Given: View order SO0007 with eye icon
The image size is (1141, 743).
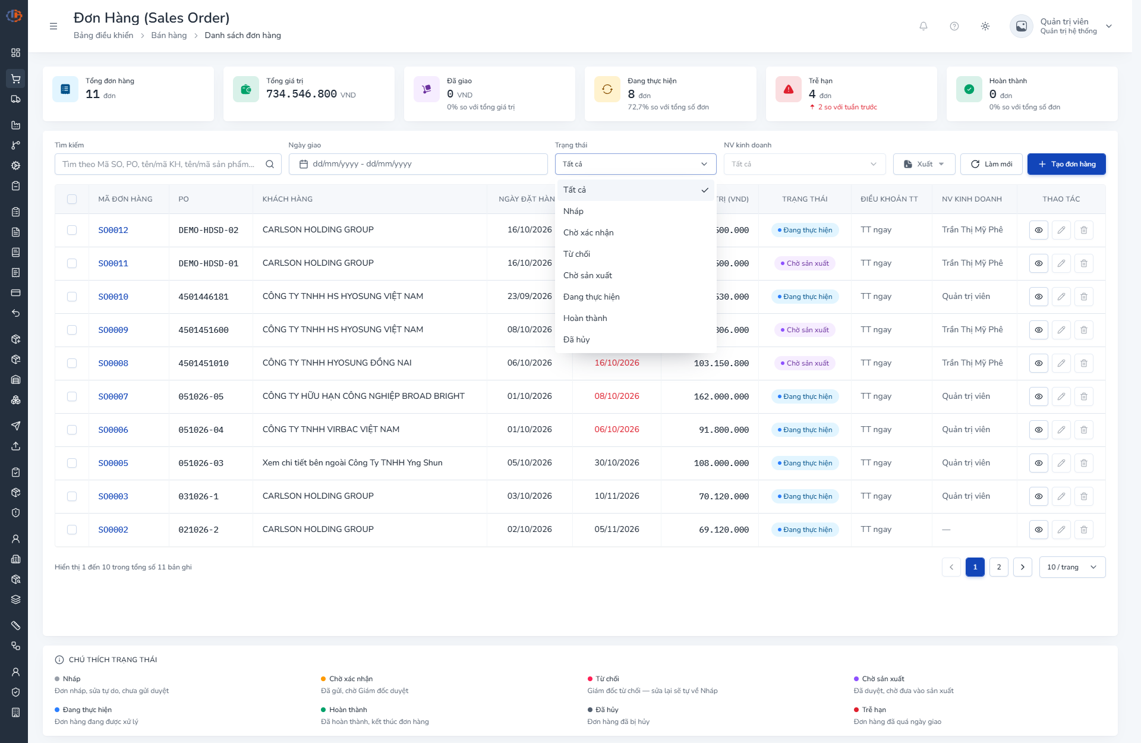Looking at the screenshot, I should (1039, 396).
